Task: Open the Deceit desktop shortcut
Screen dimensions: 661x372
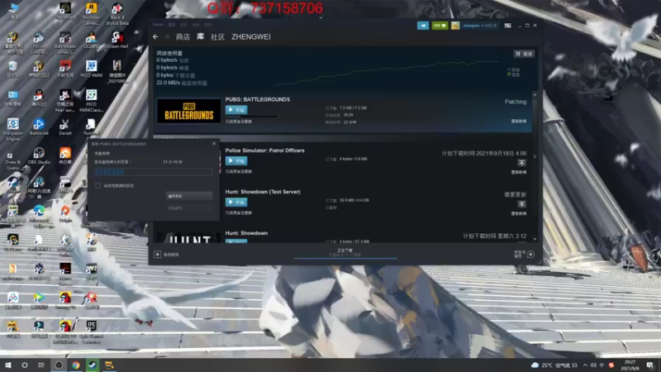Action: (x=65, y=126)
